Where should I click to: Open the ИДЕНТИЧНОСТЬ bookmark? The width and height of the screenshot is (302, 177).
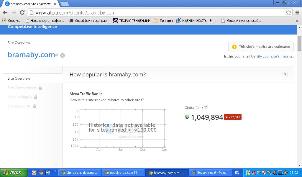click(196, 21)
